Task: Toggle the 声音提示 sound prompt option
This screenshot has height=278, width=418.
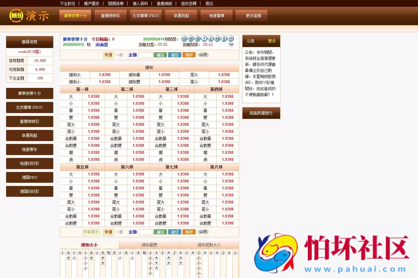Action: [x=91, y=232]
